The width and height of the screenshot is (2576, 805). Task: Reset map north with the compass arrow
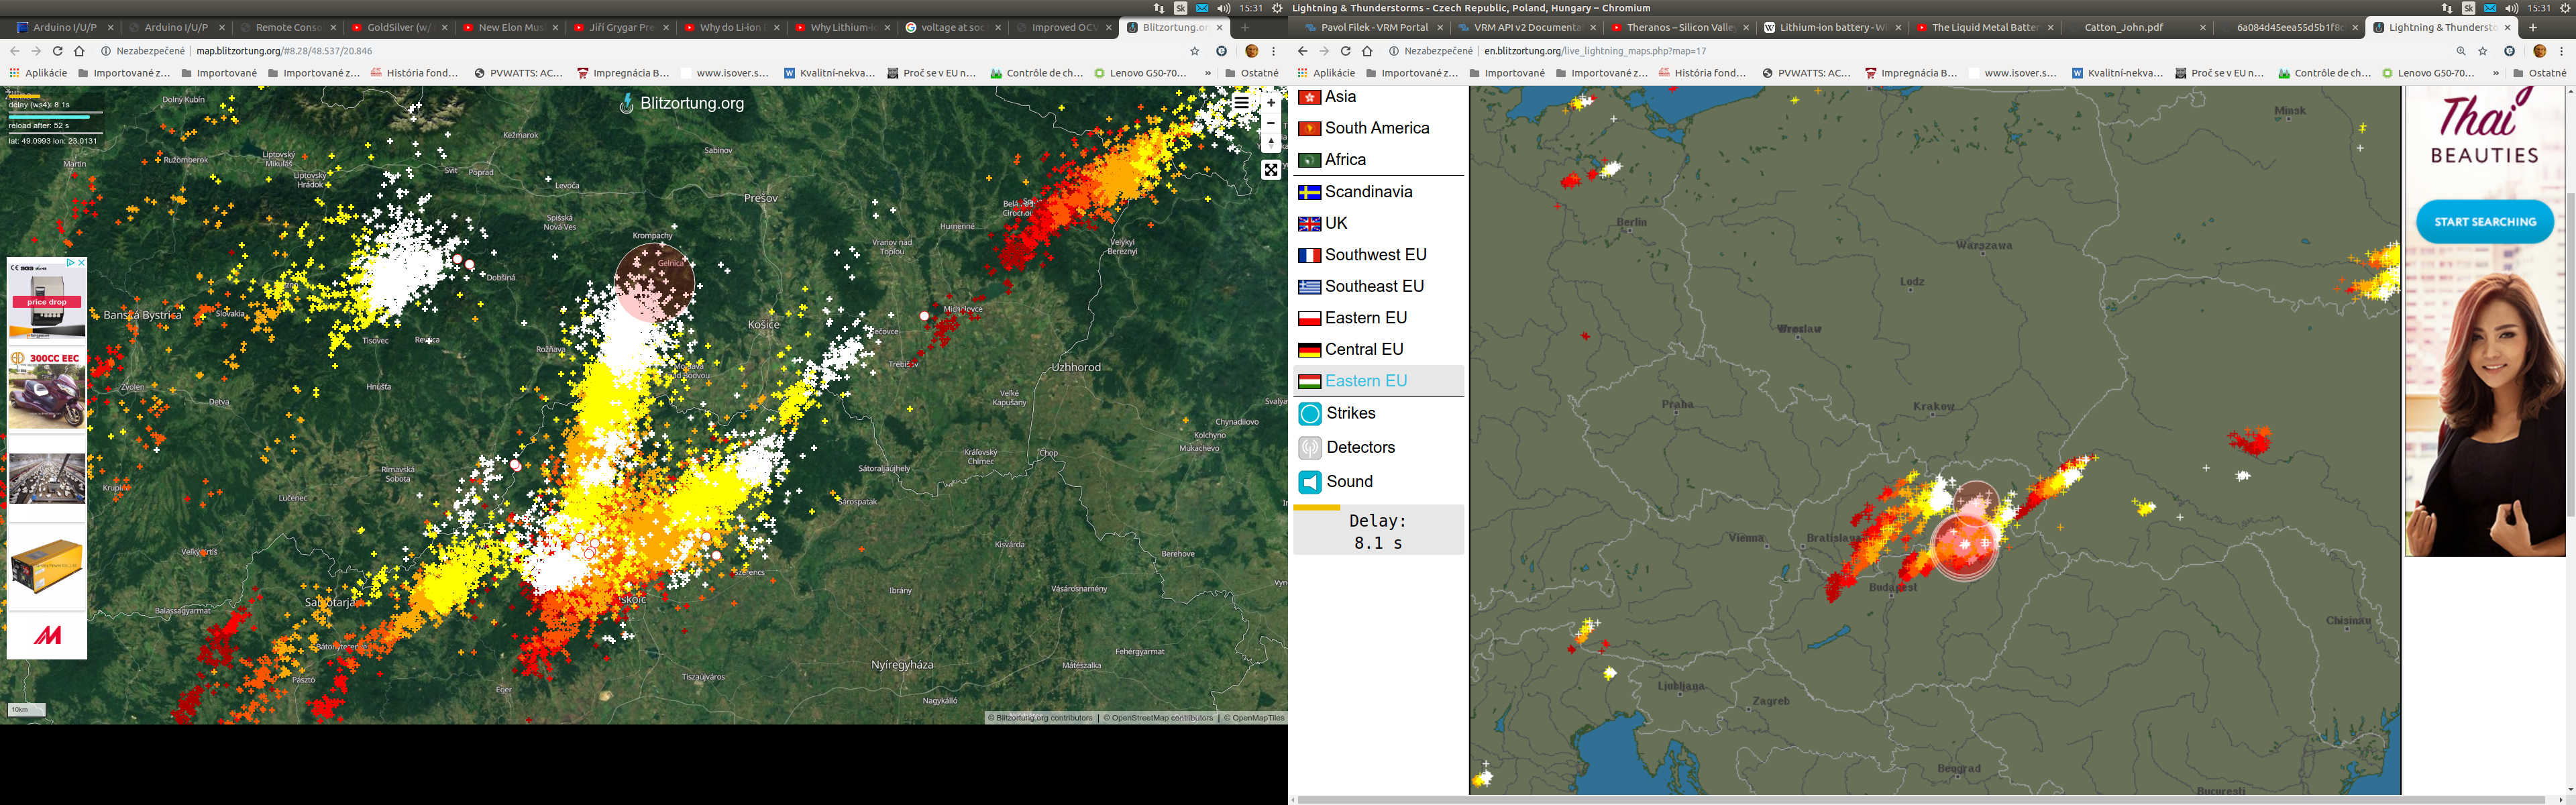(1271, 143)
